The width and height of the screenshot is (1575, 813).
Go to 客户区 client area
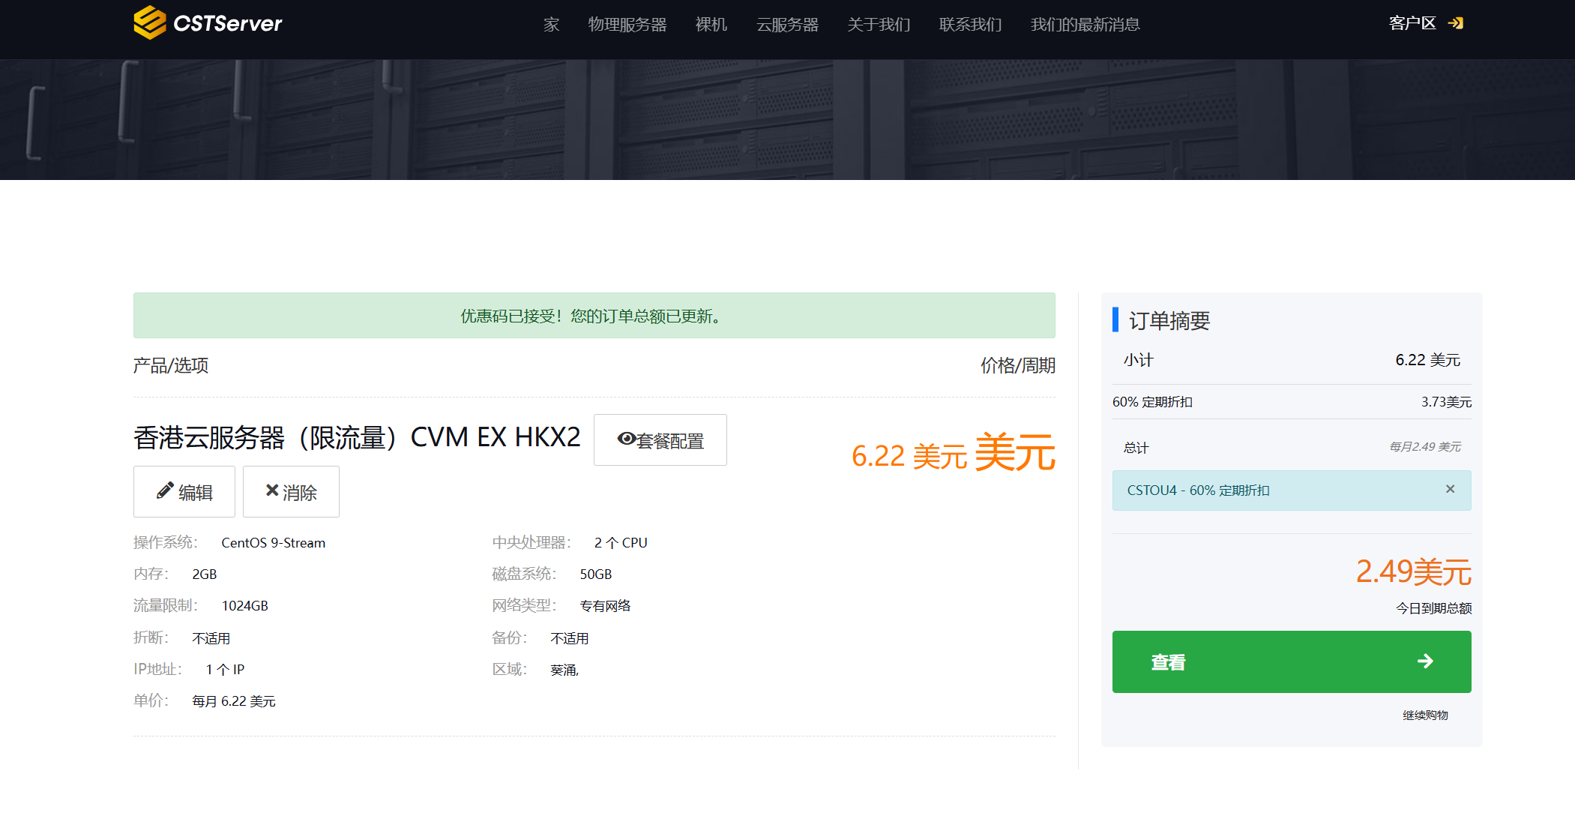point(1412,23)
